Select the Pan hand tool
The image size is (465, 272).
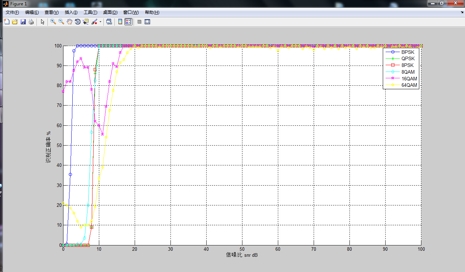click(69, 22)
